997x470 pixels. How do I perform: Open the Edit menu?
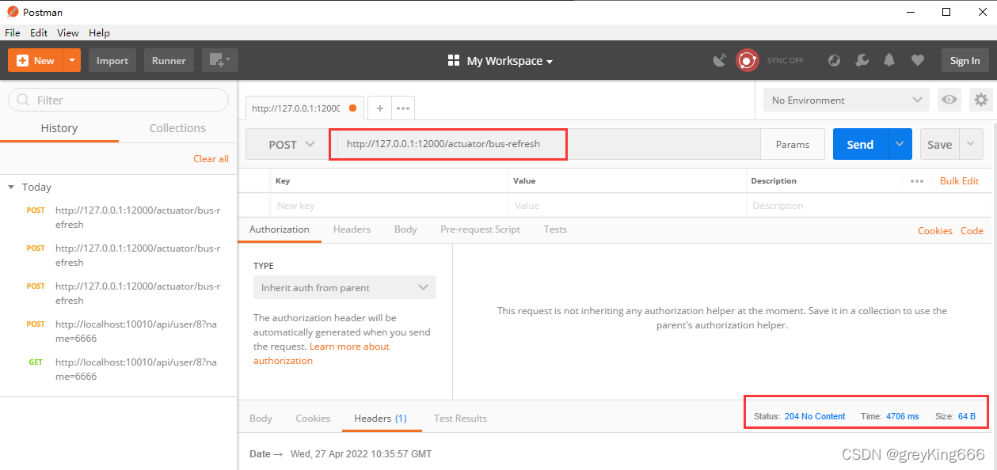[39, 32]
